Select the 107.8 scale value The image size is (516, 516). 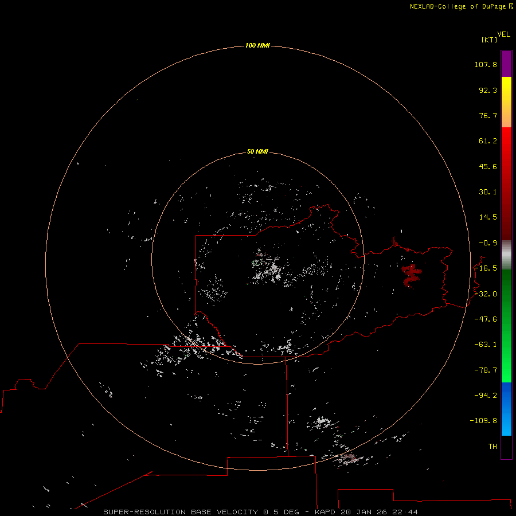pos(486,64)
